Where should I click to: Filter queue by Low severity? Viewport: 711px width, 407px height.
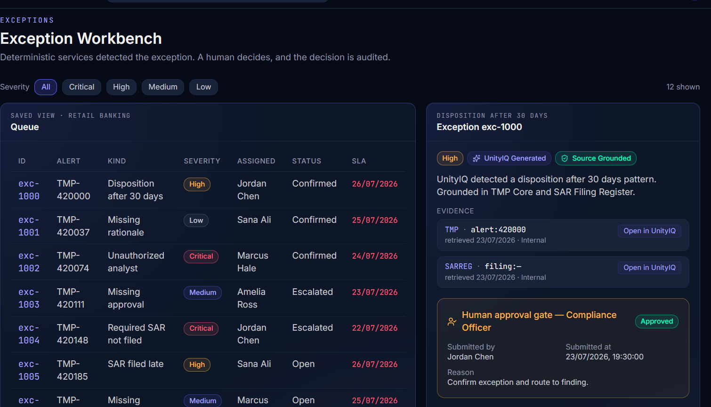point(203,87)
